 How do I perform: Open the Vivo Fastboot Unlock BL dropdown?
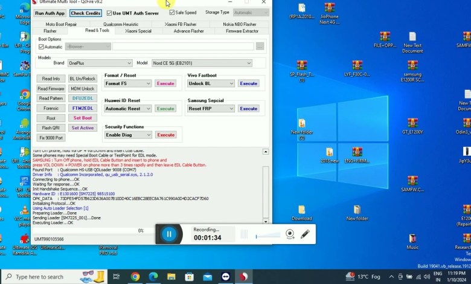[x=211, y=83]
